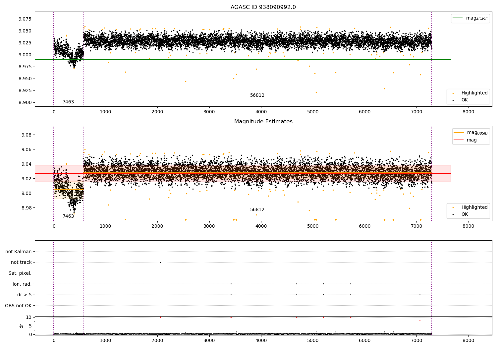Image resolution: width=497 pixels, height=348 pixels.
Task: Click the '7463' label in the top plot
Action: point(68,102)
